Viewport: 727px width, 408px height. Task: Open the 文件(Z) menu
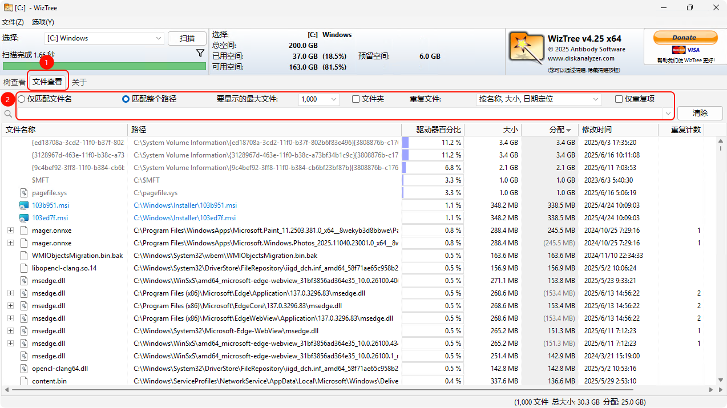(13, 22)
